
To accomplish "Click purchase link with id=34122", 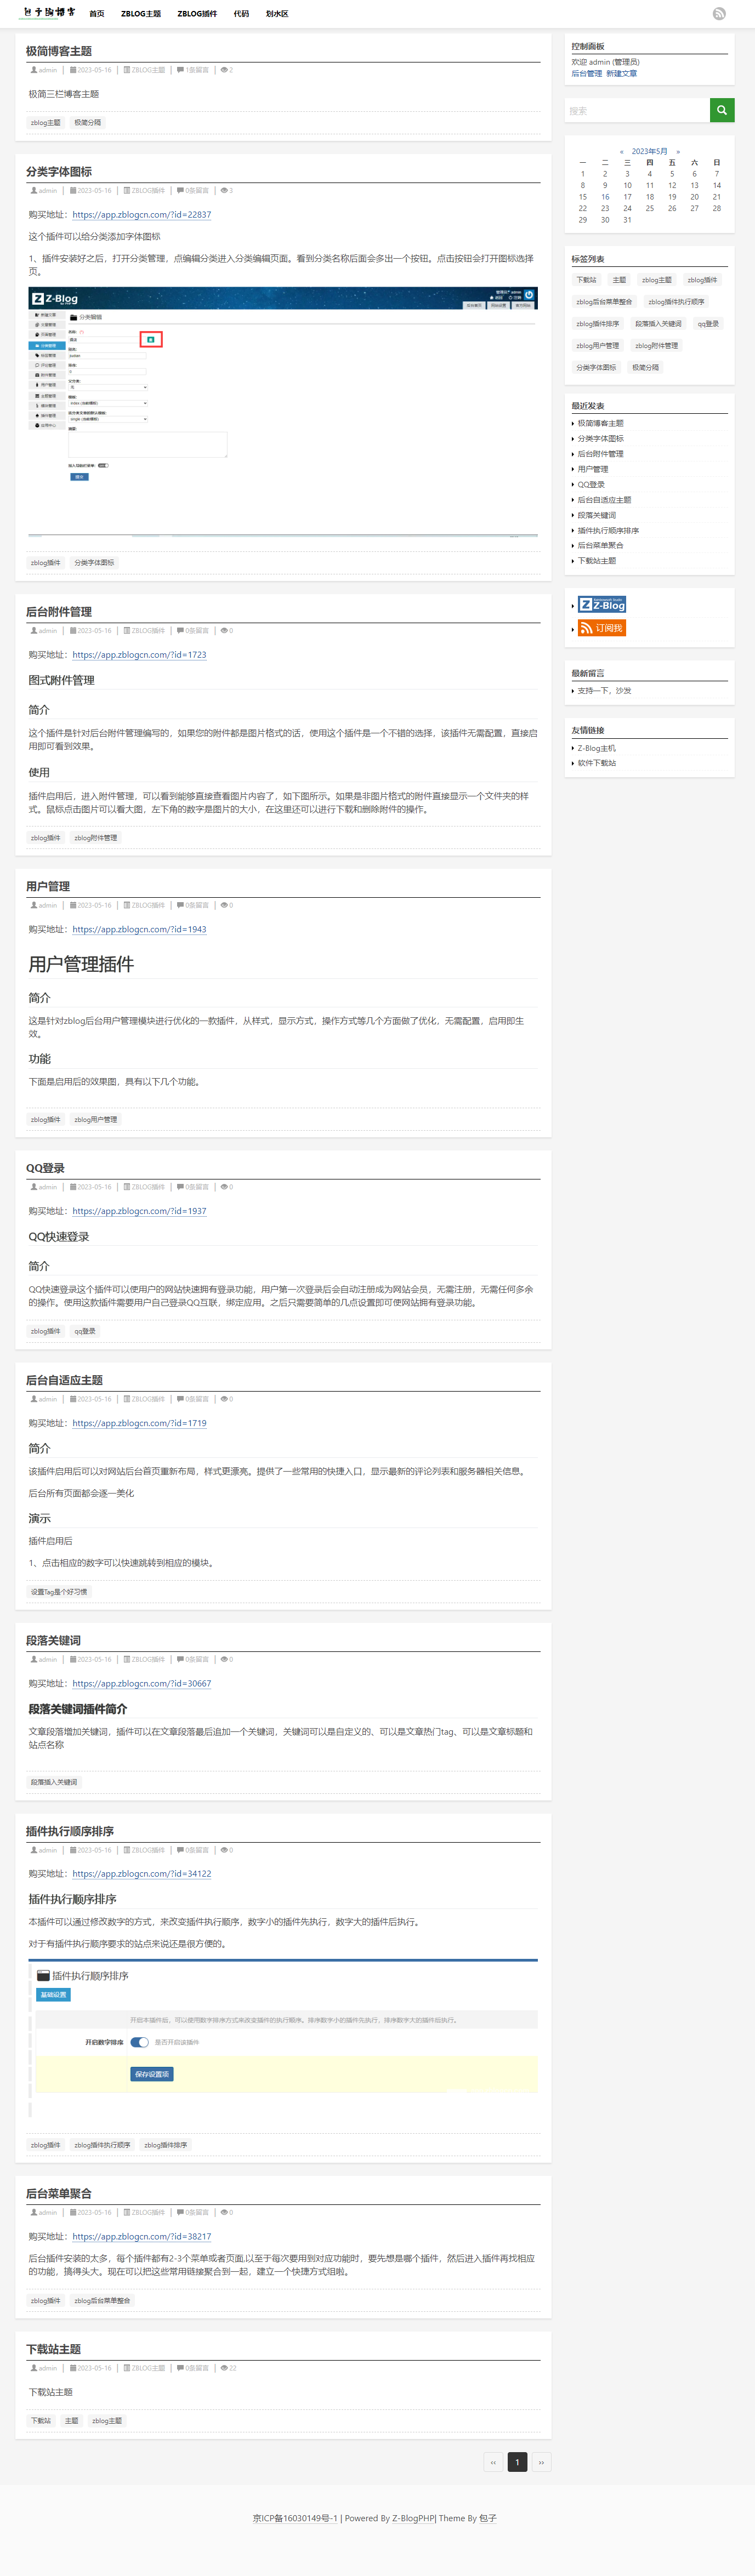I will [142, 1874].
